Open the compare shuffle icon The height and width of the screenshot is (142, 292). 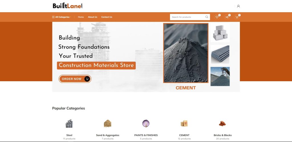tap(227, 17)
